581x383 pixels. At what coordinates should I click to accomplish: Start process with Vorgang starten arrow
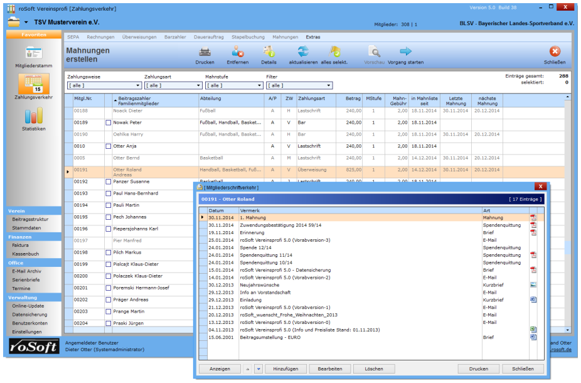[405, 52]
